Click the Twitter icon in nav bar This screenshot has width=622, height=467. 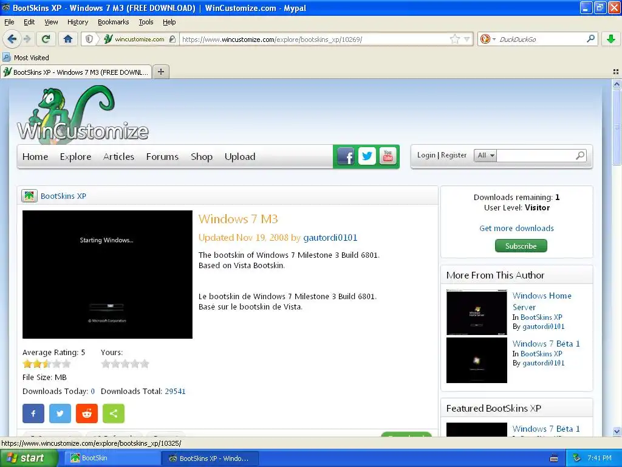click(367, 156)
